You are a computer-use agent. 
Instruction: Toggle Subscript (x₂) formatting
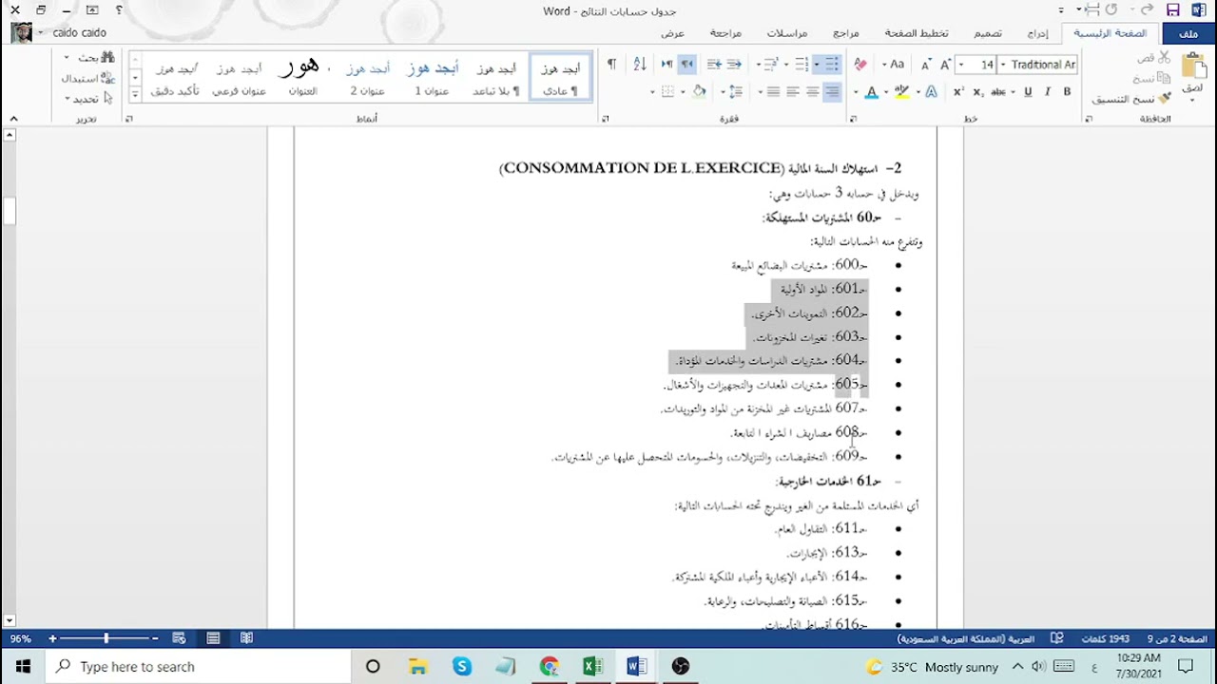tap(977, 92)
